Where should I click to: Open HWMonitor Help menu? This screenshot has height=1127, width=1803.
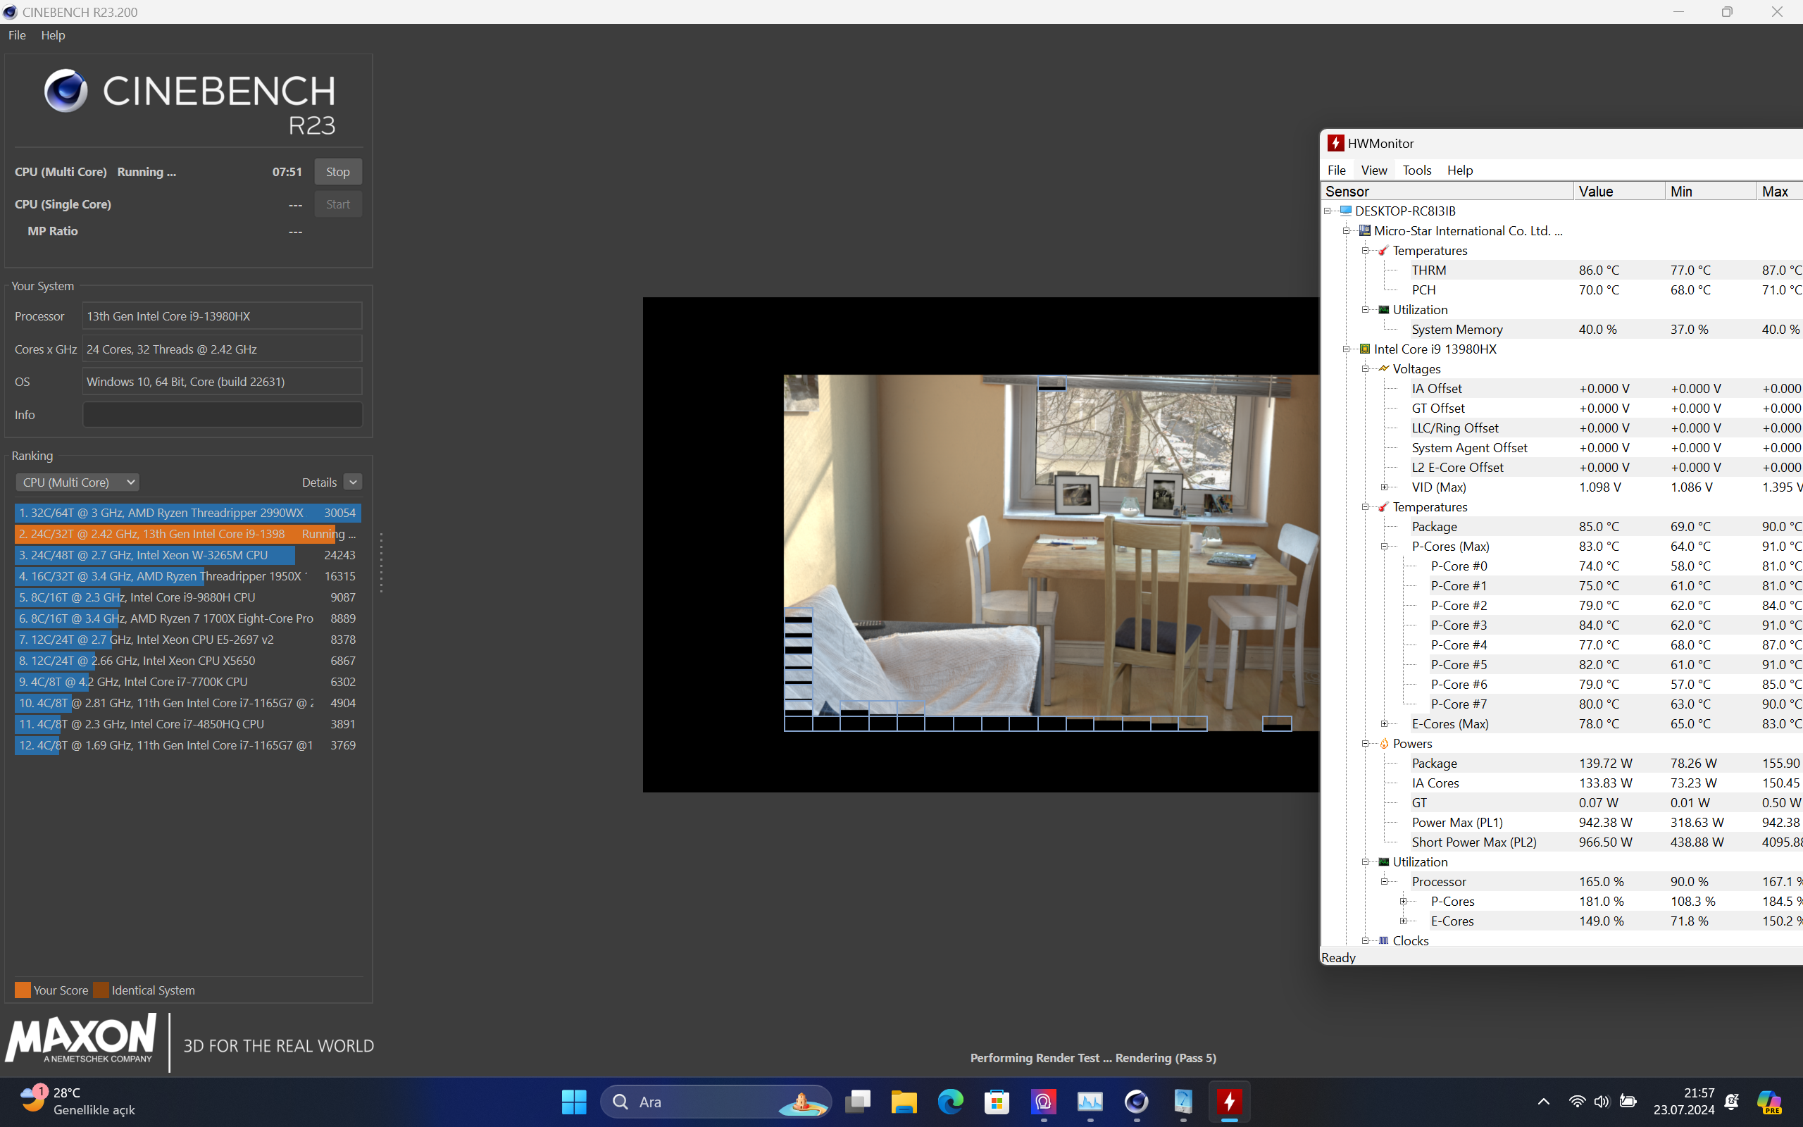pyautogui.click(x=1460, y=170)
